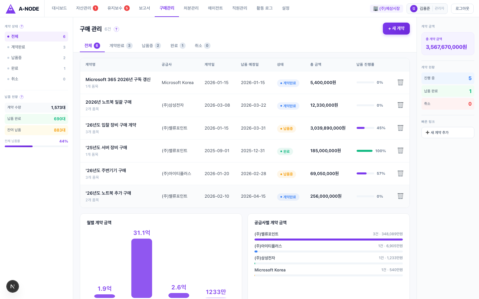The height and width of the screenshot is (299, 479).
Task: Open the (주)제삼시장 company selector
Action: pyautogui.click(x=387, y=9)
